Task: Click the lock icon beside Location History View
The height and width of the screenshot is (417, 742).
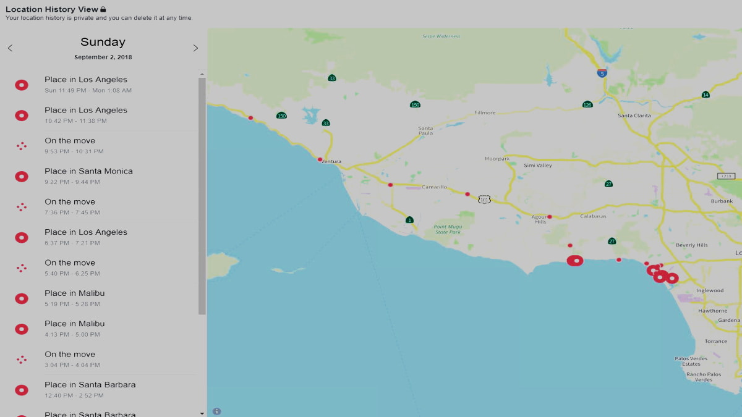Action: click(103, 9)
